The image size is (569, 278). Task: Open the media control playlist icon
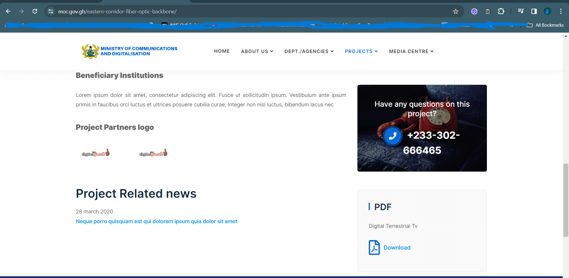521,11
